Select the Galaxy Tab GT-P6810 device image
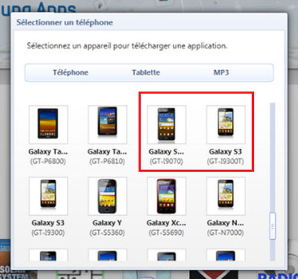Image resolution: width=298 pixels, height=279 pixels. point(107,124)
